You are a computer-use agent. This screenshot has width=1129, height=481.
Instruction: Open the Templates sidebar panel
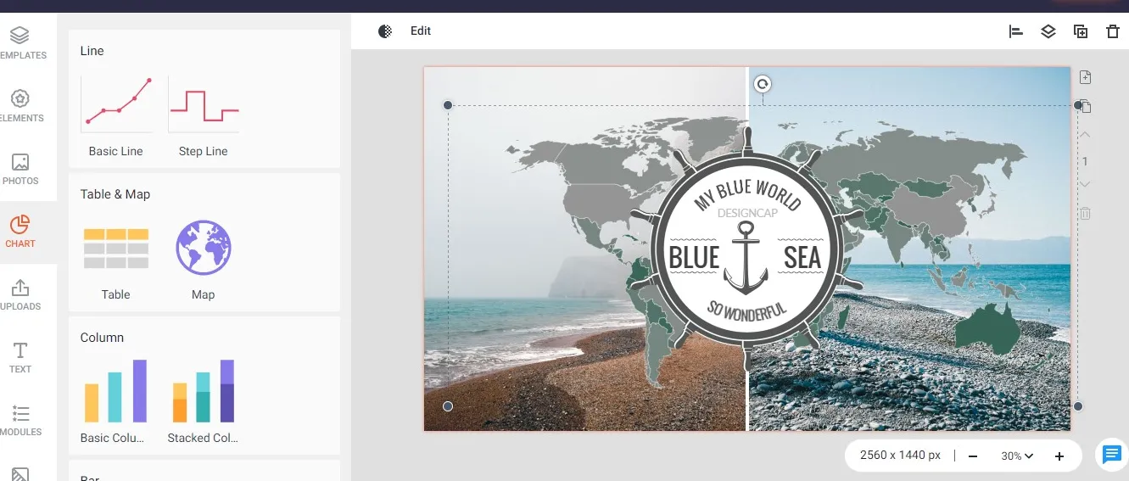click(20, 42)
